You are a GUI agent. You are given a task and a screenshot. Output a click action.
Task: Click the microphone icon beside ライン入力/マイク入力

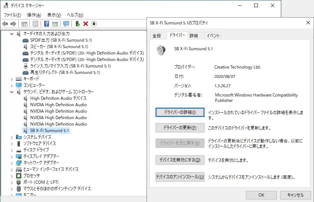tap(26, 66)
